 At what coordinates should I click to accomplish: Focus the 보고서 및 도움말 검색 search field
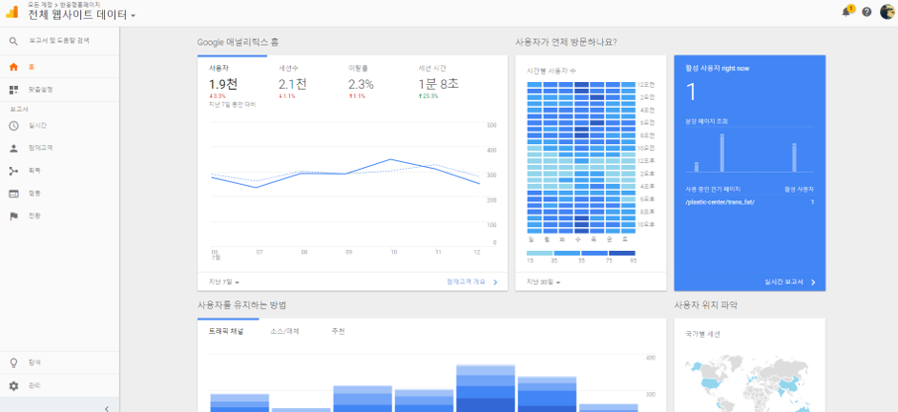(59, 41)
